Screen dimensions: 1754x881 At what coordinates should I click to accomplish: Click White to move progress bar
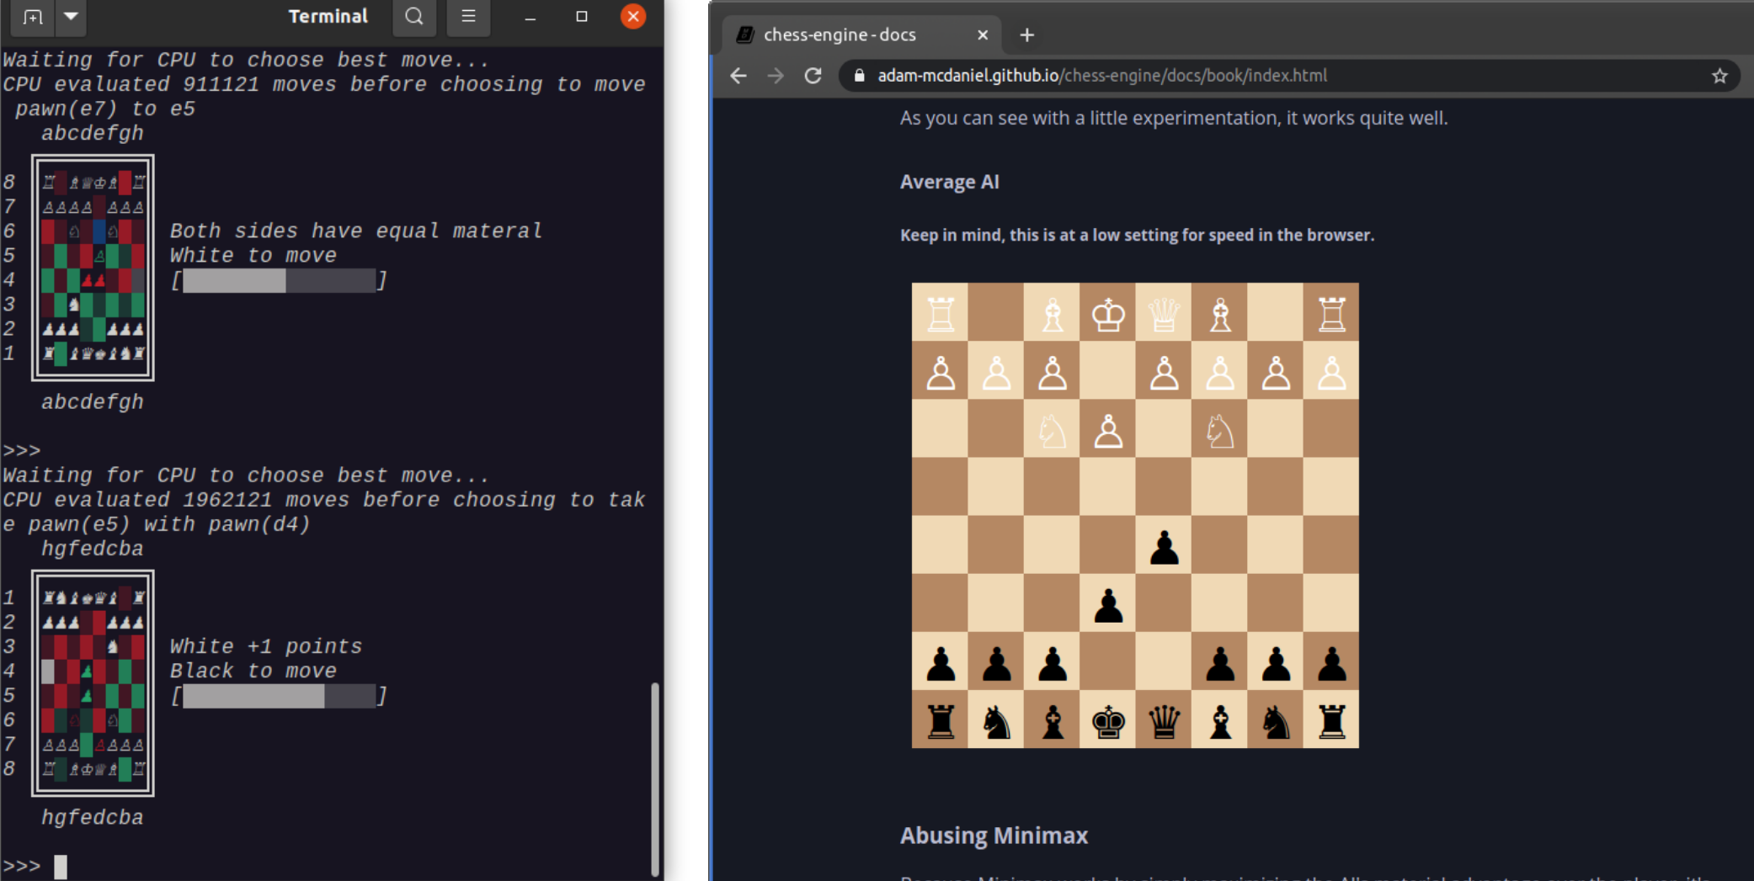pyautogui.click(x=279, y=280)
